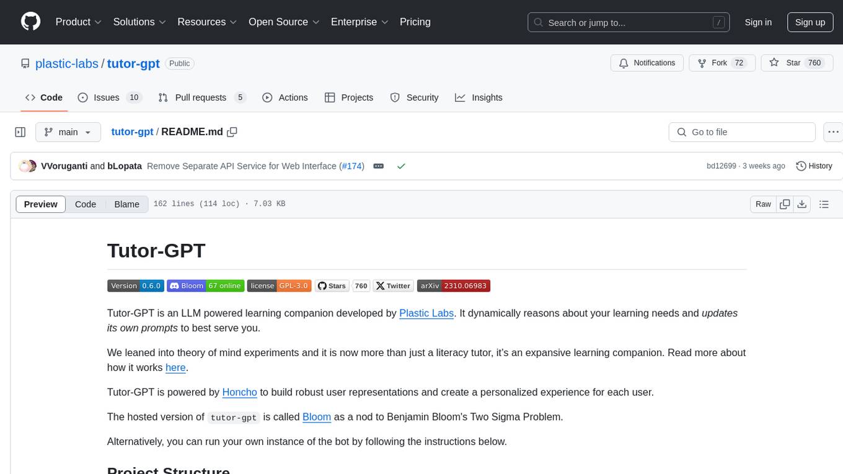The height and width of the screenshot is (474, 843).
Task: Open the Raw file view
Action: 763,204
